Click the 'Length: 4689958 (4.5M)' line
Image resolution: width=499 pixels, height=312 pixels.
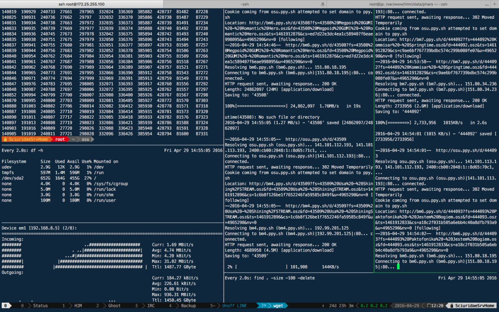[279, 250]
